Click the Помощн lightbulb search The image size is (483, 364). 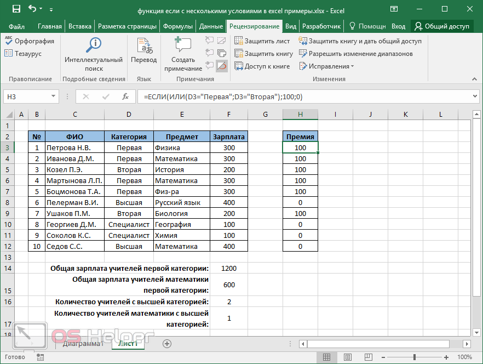[x=367, y=26]
